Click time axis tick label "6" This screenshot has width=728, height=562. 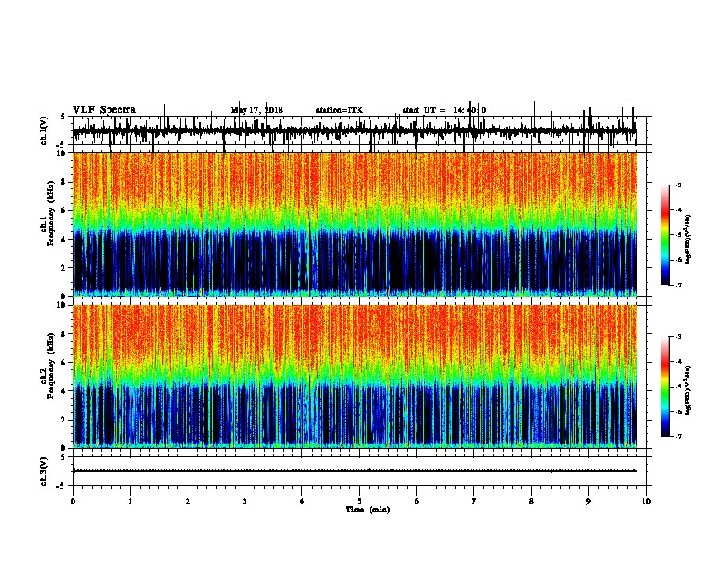point(417,501)
